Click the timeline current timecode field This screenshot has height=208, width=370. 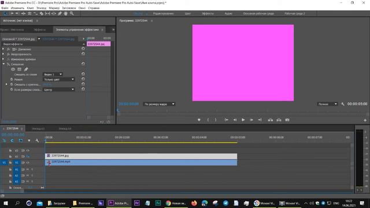[x=13, y=135]
